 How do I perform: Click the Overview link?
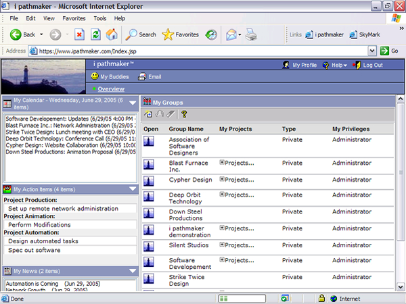click(111, 89)
